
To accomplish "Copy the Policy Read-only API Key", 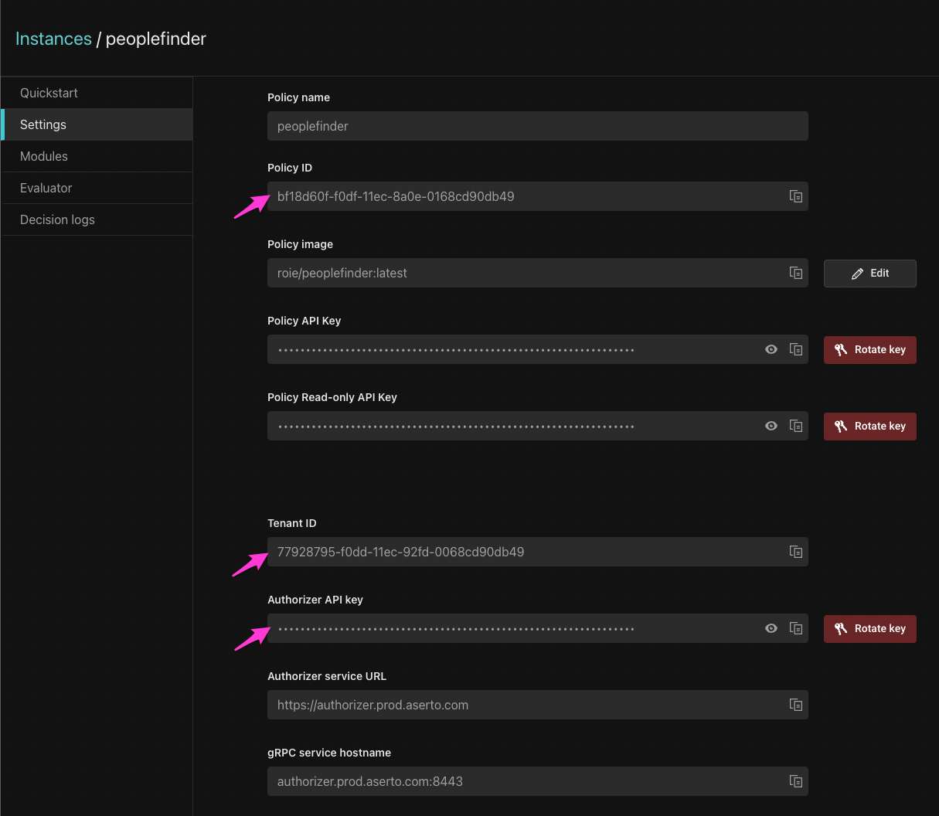I will pos(796,426).
